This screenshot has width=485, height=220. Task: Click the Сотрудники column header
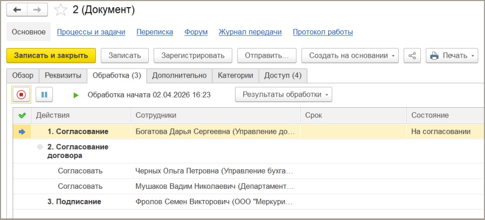point(215,115)
